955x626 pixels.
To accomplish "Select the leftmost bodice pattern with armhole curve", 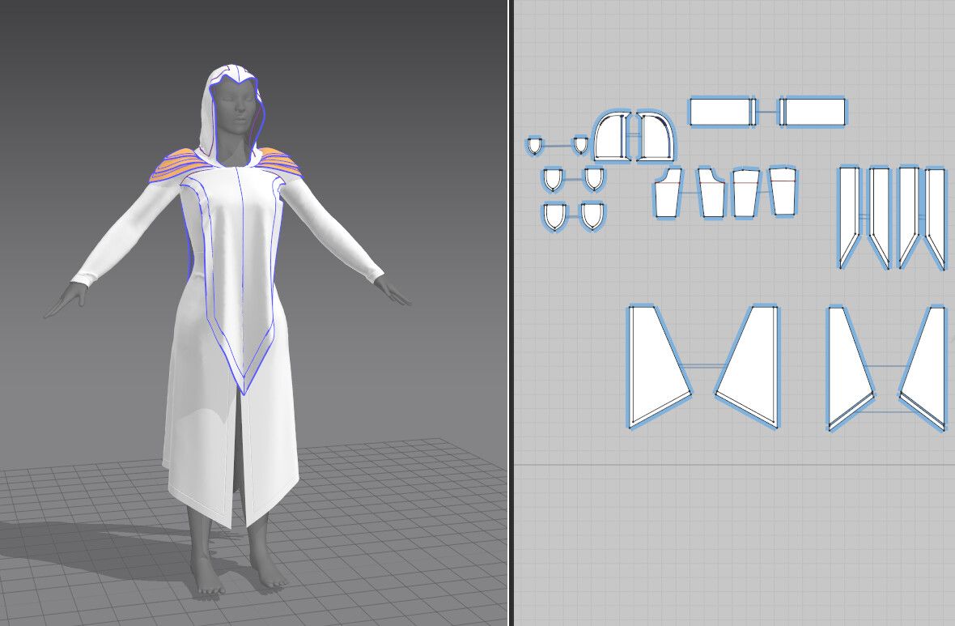I will coord(668,193).
